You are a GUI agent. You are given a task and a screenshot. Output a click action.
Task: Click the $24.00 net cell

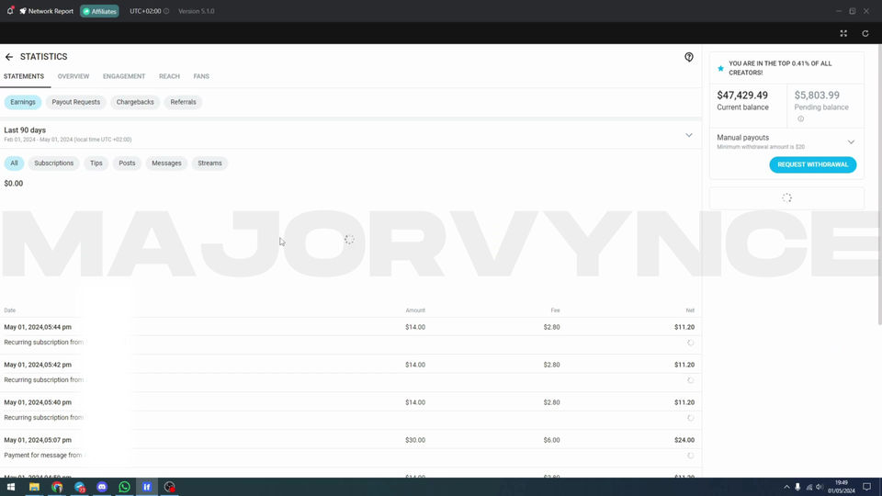click(684, 440)
